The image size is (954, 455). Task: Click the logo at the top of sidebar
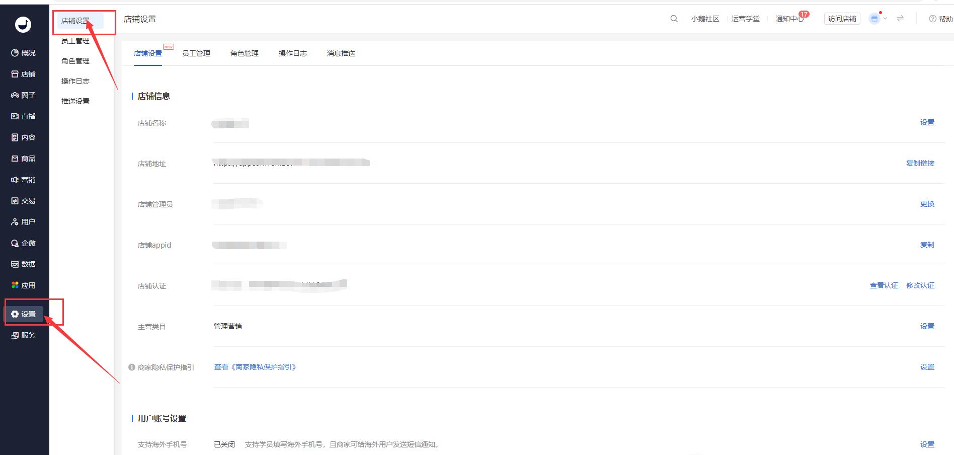click(23, 24)
